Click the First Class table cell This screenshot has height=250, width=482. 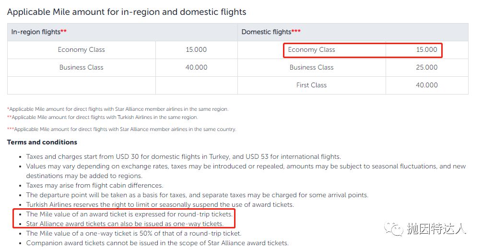[311, 85]
